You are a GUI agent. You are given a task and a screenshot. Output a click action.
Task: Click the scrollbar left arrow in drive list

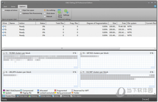(3, 48)
